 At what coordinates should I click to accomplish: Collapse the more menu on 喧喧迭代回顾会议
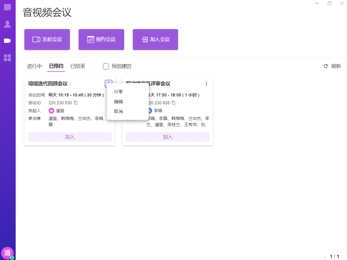click(108, 83)
